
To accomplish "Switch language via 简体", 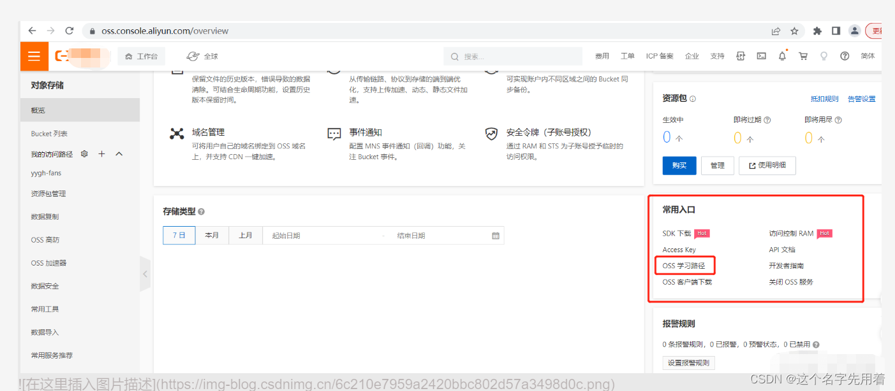I will tap(868, 56).
